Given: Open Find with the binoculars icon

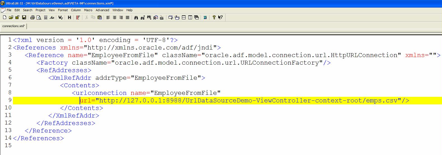Looking at the screenshot, I should click(x=136, y=17).
